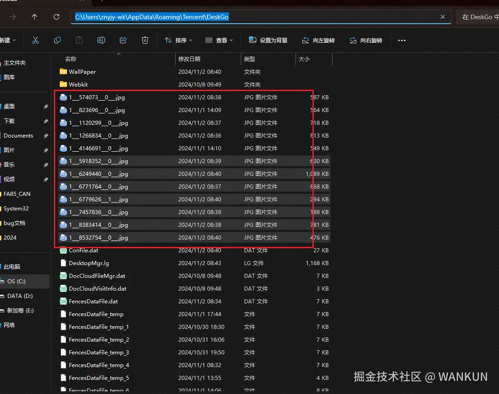Select FencesDataFile_temp_5 file
This screenshot has width=499, height=394.
click(194, 378)
